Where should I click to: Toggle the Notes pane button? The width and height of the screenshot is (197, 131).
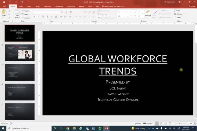point(138,123)
